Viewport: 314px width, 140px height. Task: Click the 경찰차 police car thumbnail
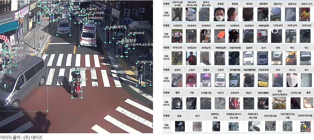tap(205, 80)
